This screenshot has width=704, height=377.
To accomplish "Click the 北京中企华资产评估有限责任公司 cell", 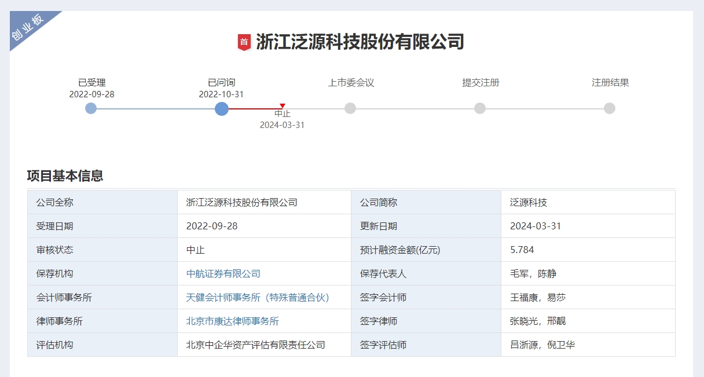I will (264, 345).
